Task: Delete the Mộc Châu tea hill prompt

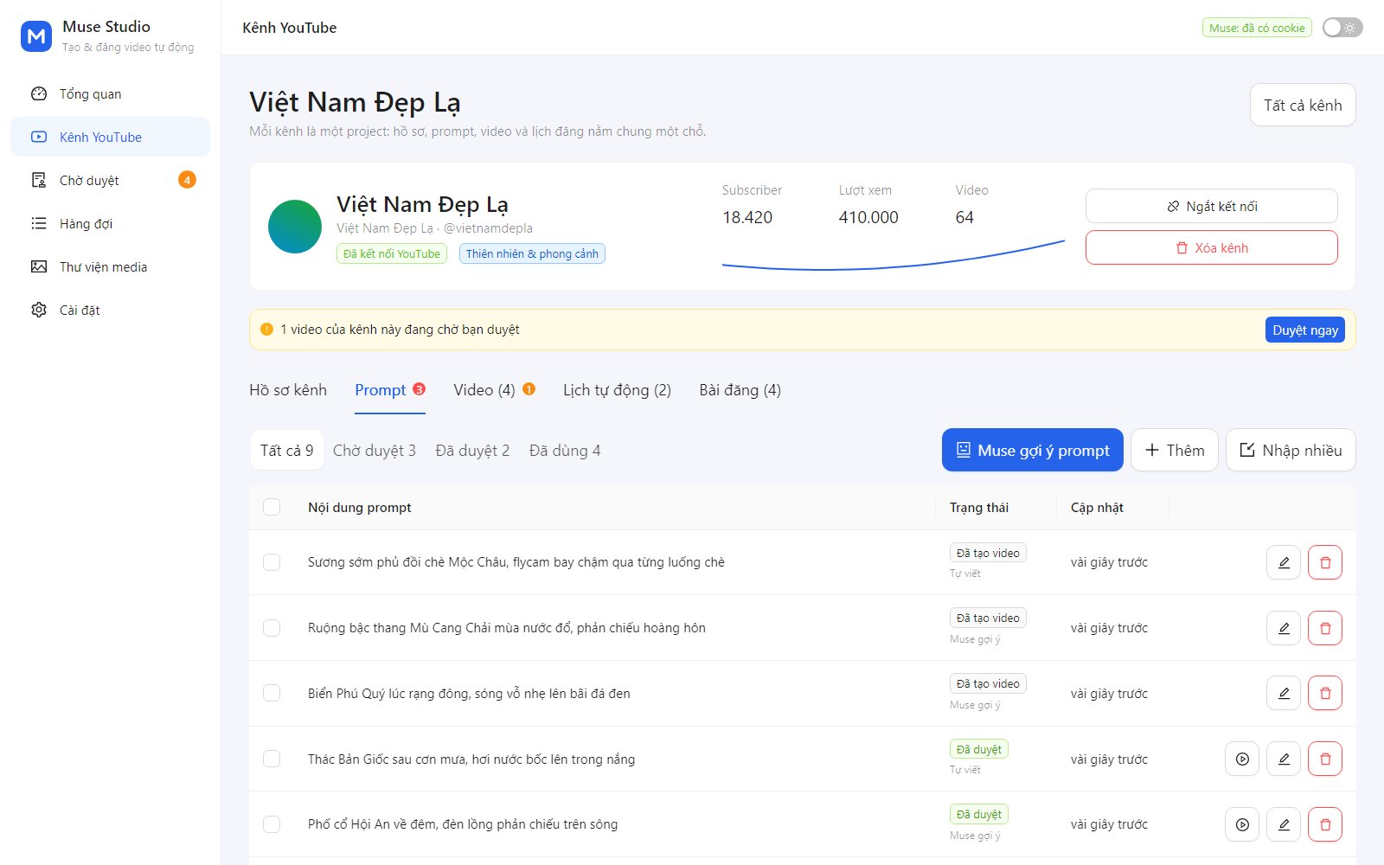Action: [1325, 562]
